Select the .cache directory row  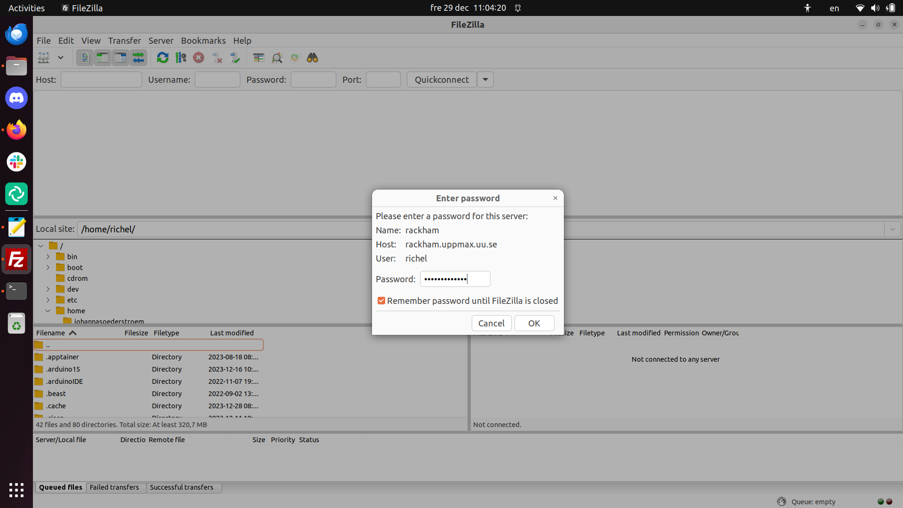pos(149,406)
